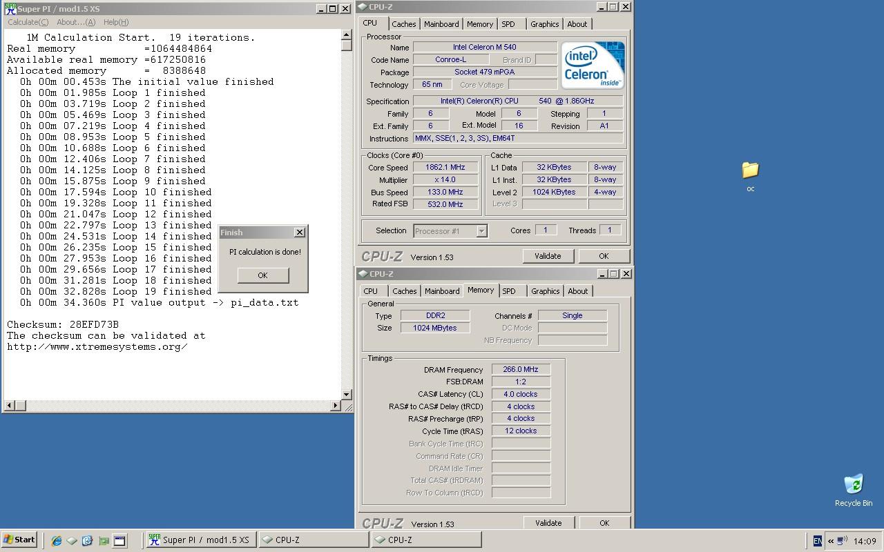The image size is (884, 552).
Task: Click Super PI horizontal scrollbar left arrow
Action: (10, 406)
